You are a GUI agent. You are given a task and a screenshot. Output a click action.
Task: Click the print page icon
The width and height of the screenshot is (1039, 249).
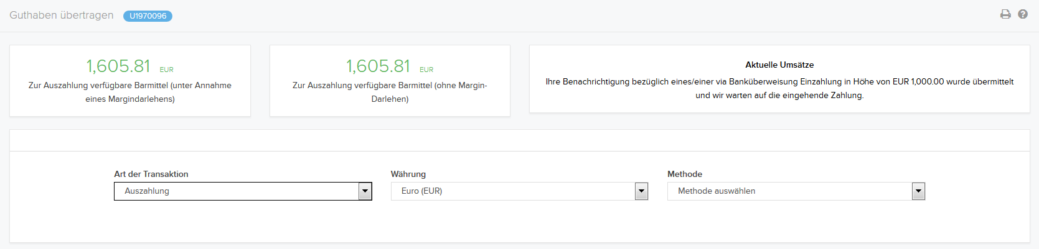click(x=1005, y=14)
